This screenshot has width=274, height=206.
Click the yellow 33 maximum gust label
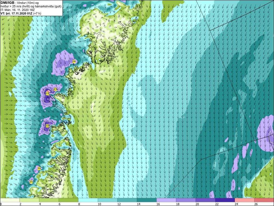47,93
